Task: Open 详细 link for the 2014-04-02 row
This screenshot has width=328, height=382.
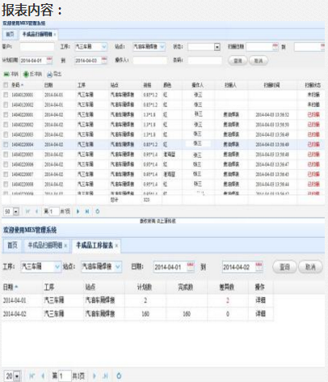Action: click(260, 313)
